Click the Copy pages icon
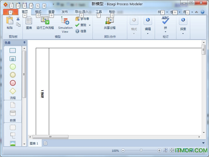The image size is (209, 157). coord(18,25)
